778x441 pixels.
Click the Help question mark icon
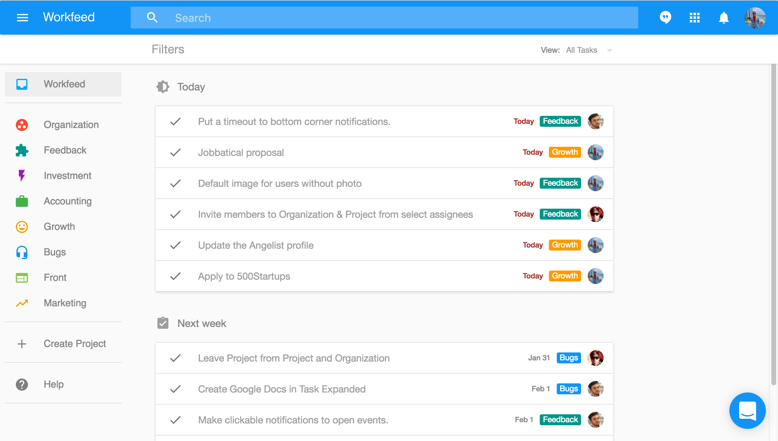(22, 384)
